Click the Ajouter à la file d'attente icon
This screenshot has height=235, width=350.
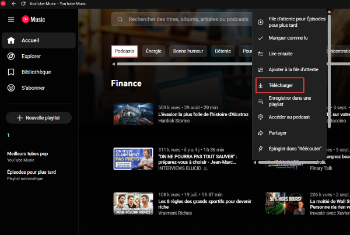point(261,69)
